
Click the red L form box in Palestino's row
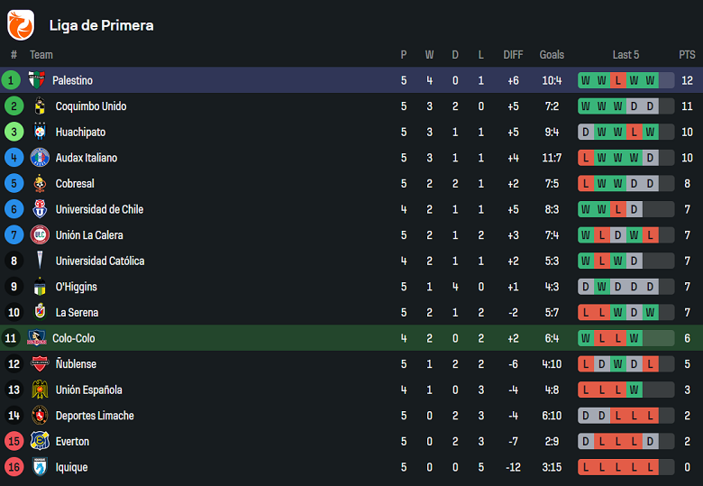pyautogui.click(x=617, y=80)
